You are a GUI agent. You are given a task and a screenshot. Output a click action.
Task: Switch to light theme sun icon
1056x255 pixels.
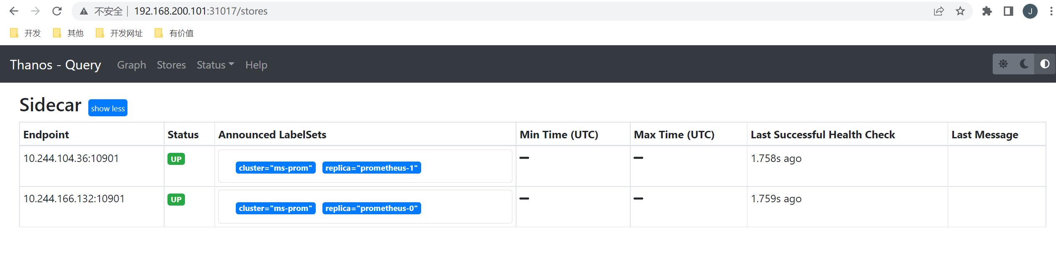[x=1003, y=64]
